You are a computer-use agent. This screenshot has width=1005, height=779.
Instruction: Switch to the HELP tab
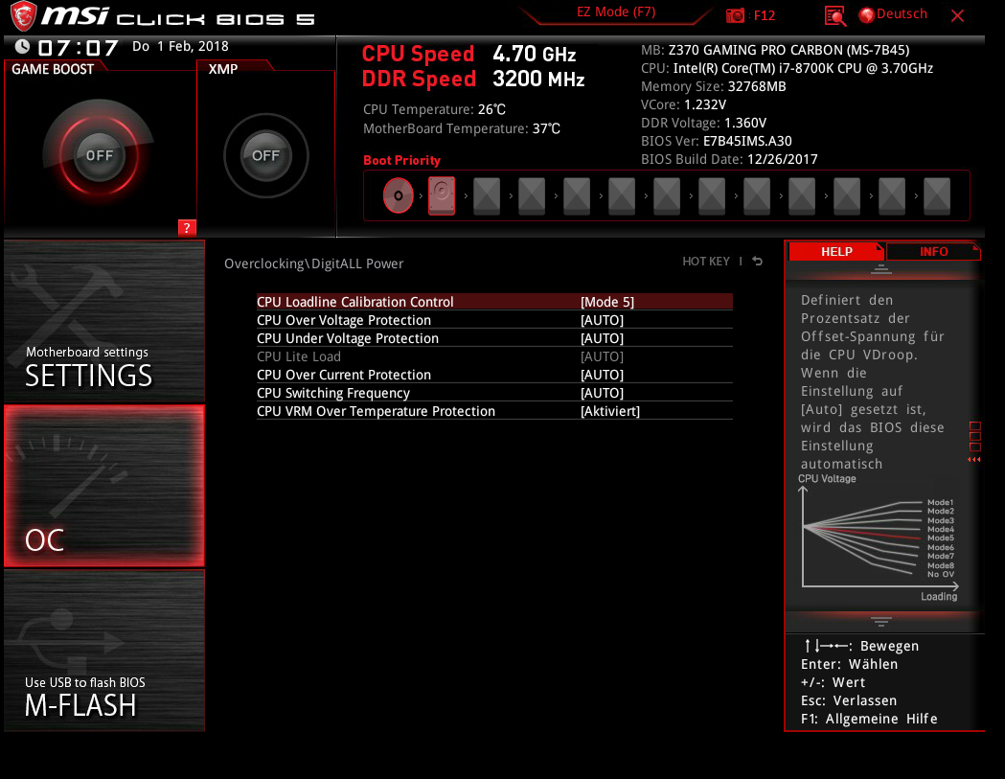point(836,251)
